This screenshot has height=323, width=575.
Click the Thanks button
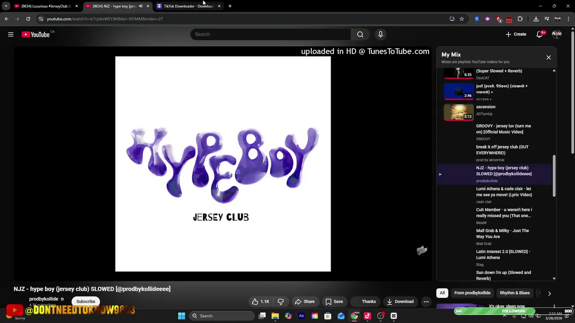tap(366, 301)
